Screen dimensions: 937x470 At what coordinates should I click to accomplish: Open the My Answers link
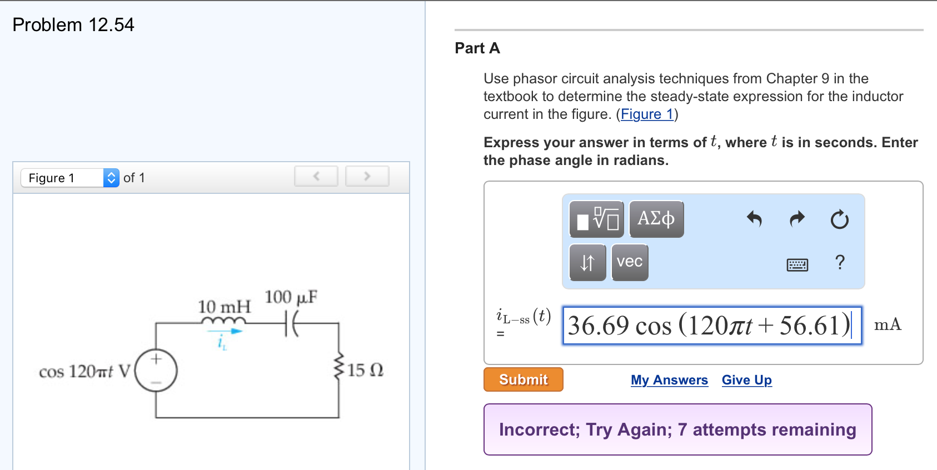[x=669, y=380]
